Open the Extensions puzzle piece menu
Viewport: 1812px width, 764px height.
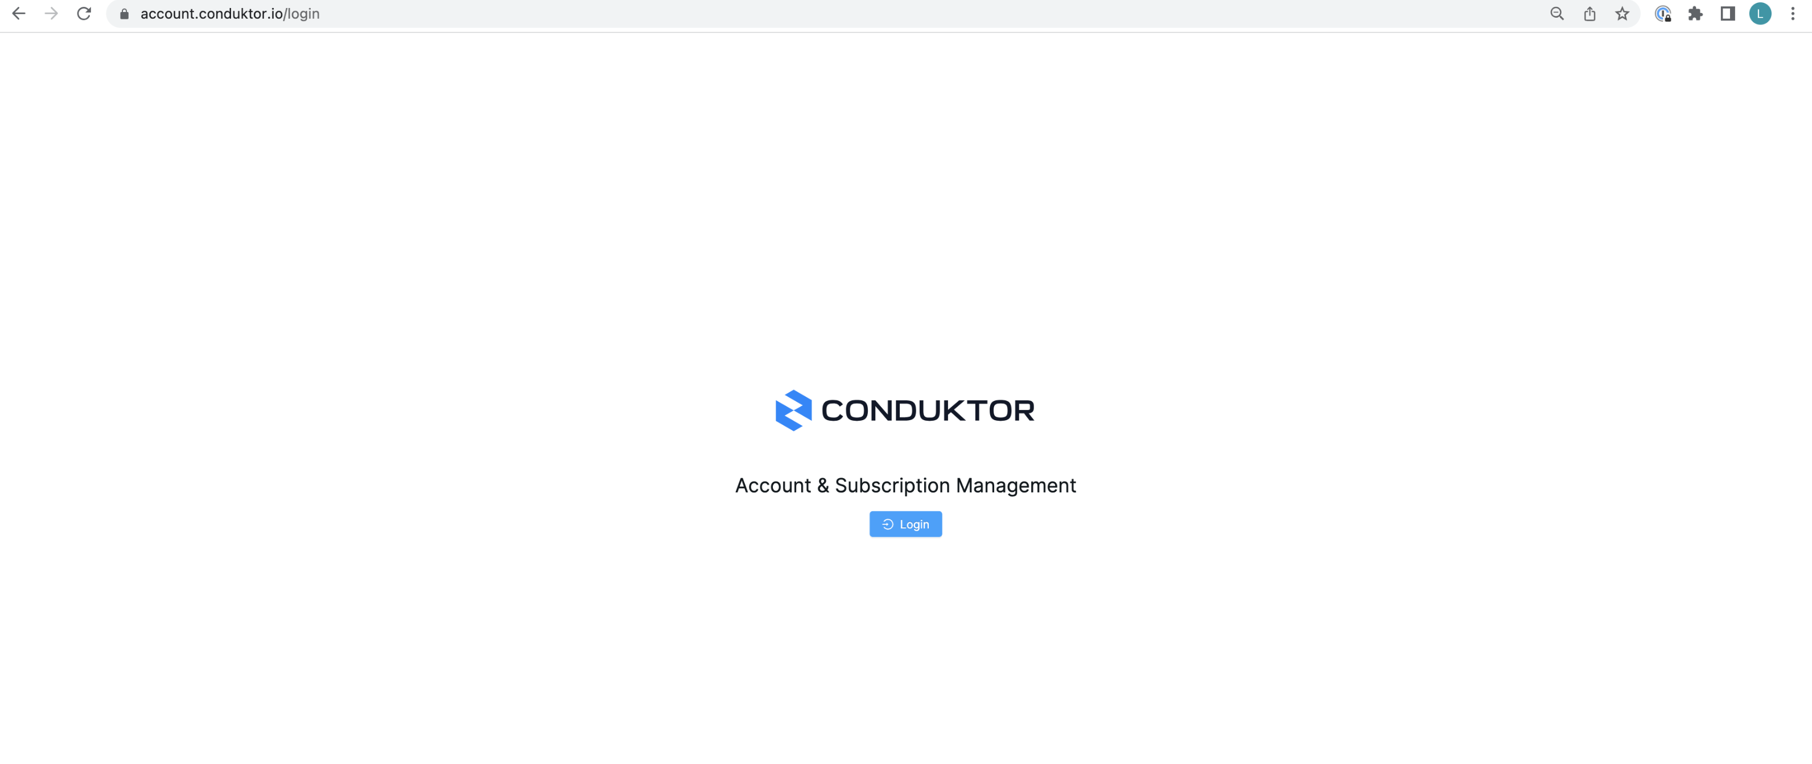[1695, 13]
